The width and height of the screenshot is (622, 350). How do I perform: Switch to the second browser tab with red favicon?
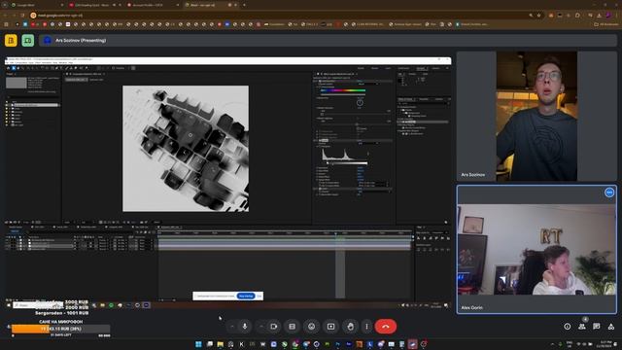click(x=94, y=5)
